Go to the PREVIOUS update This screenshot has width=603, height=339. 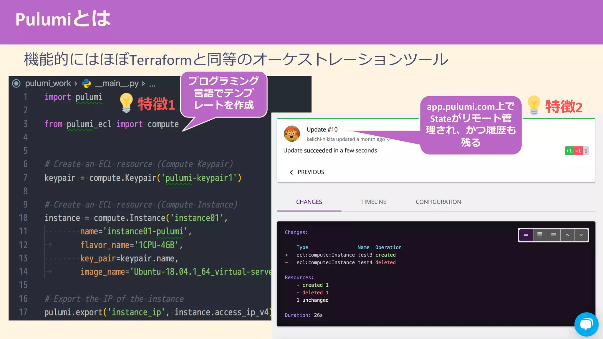[311, 172]
